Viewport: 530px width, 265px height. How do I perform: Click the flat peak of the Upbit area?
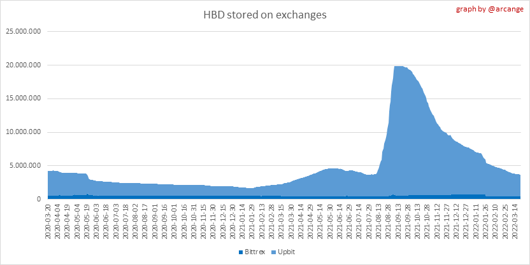coord(399,67)
